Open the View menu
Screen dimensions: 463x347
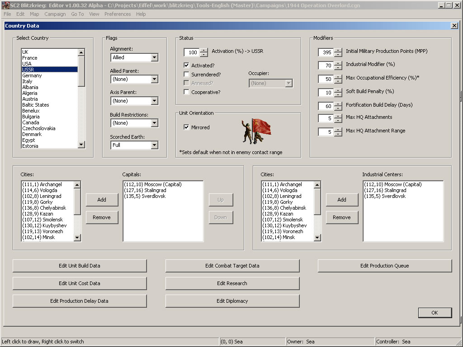click(x=94, y=14)
